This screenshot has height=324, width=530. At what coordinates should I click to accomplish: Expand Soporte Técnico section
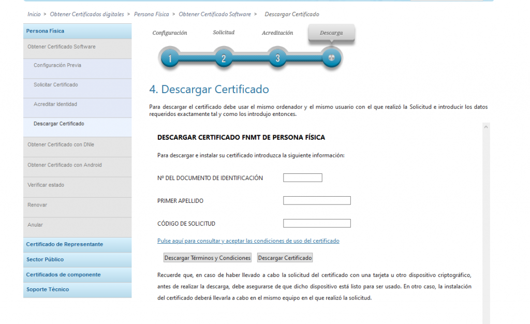(78, 290)
